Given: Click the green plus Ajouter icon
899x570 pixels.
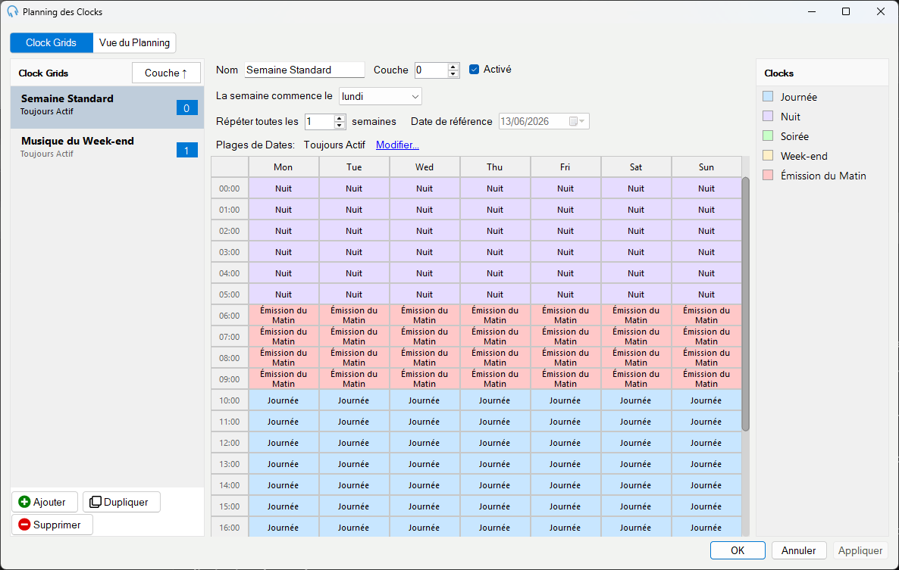Looking at the screenshot, I should tap(24, 502).
